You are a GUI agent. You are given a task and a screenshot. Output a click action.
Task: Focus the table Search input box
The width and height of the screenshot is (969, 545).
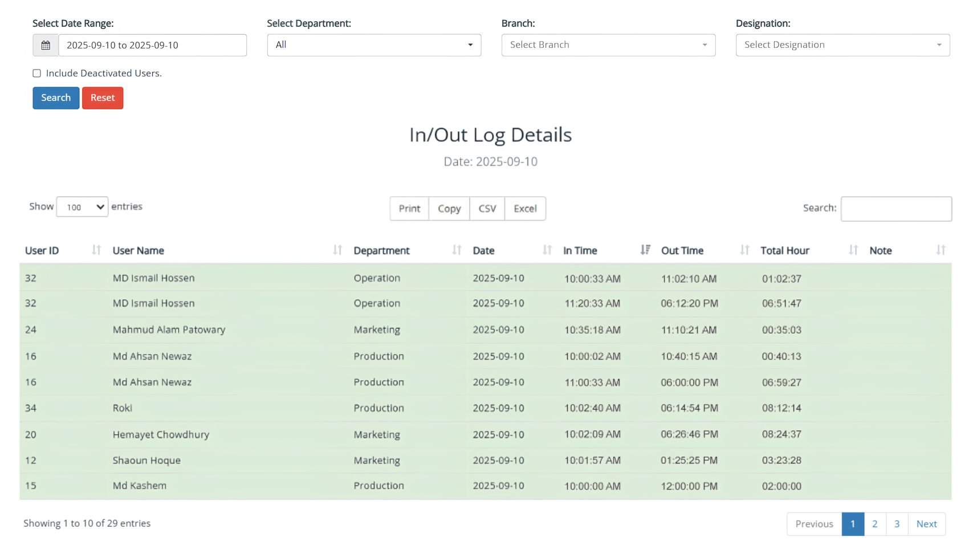tap(896, 209)
